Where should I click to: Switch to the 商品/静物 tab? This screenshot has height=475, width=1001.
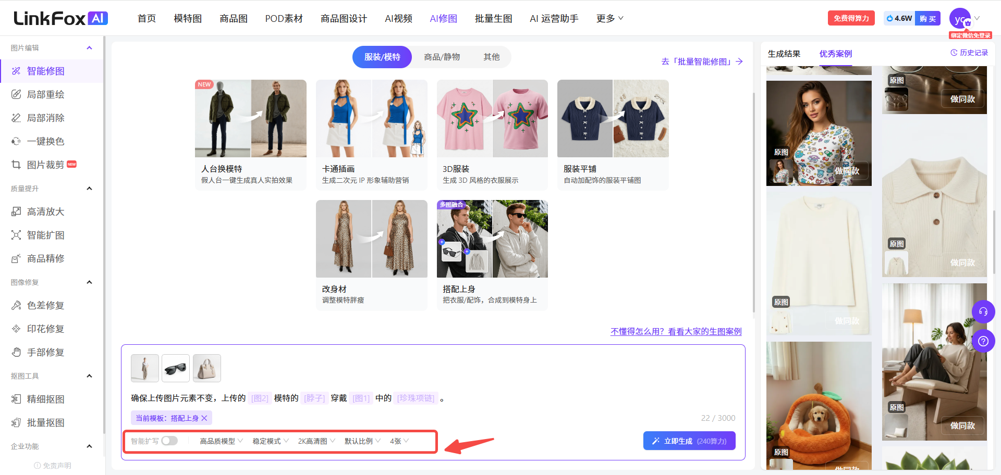click(442, 57)
